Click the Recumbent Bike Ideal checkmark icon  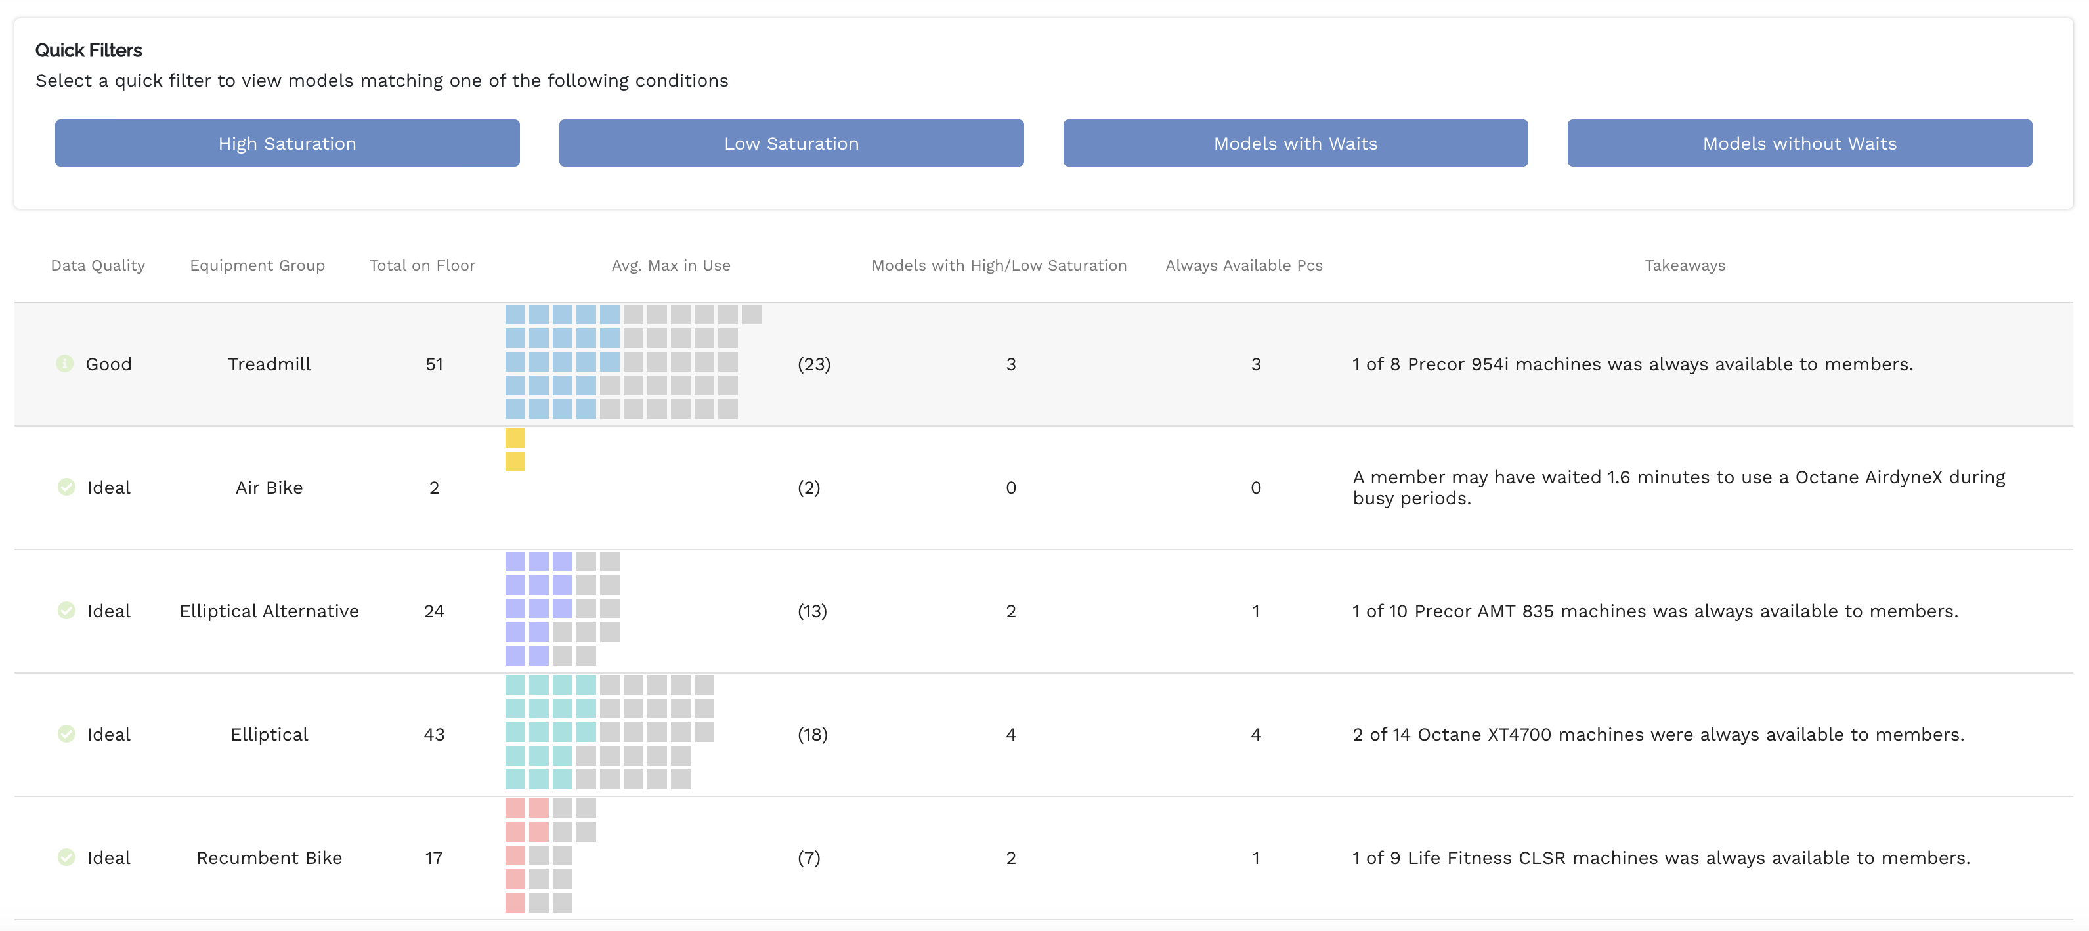(x=66, y=857)
